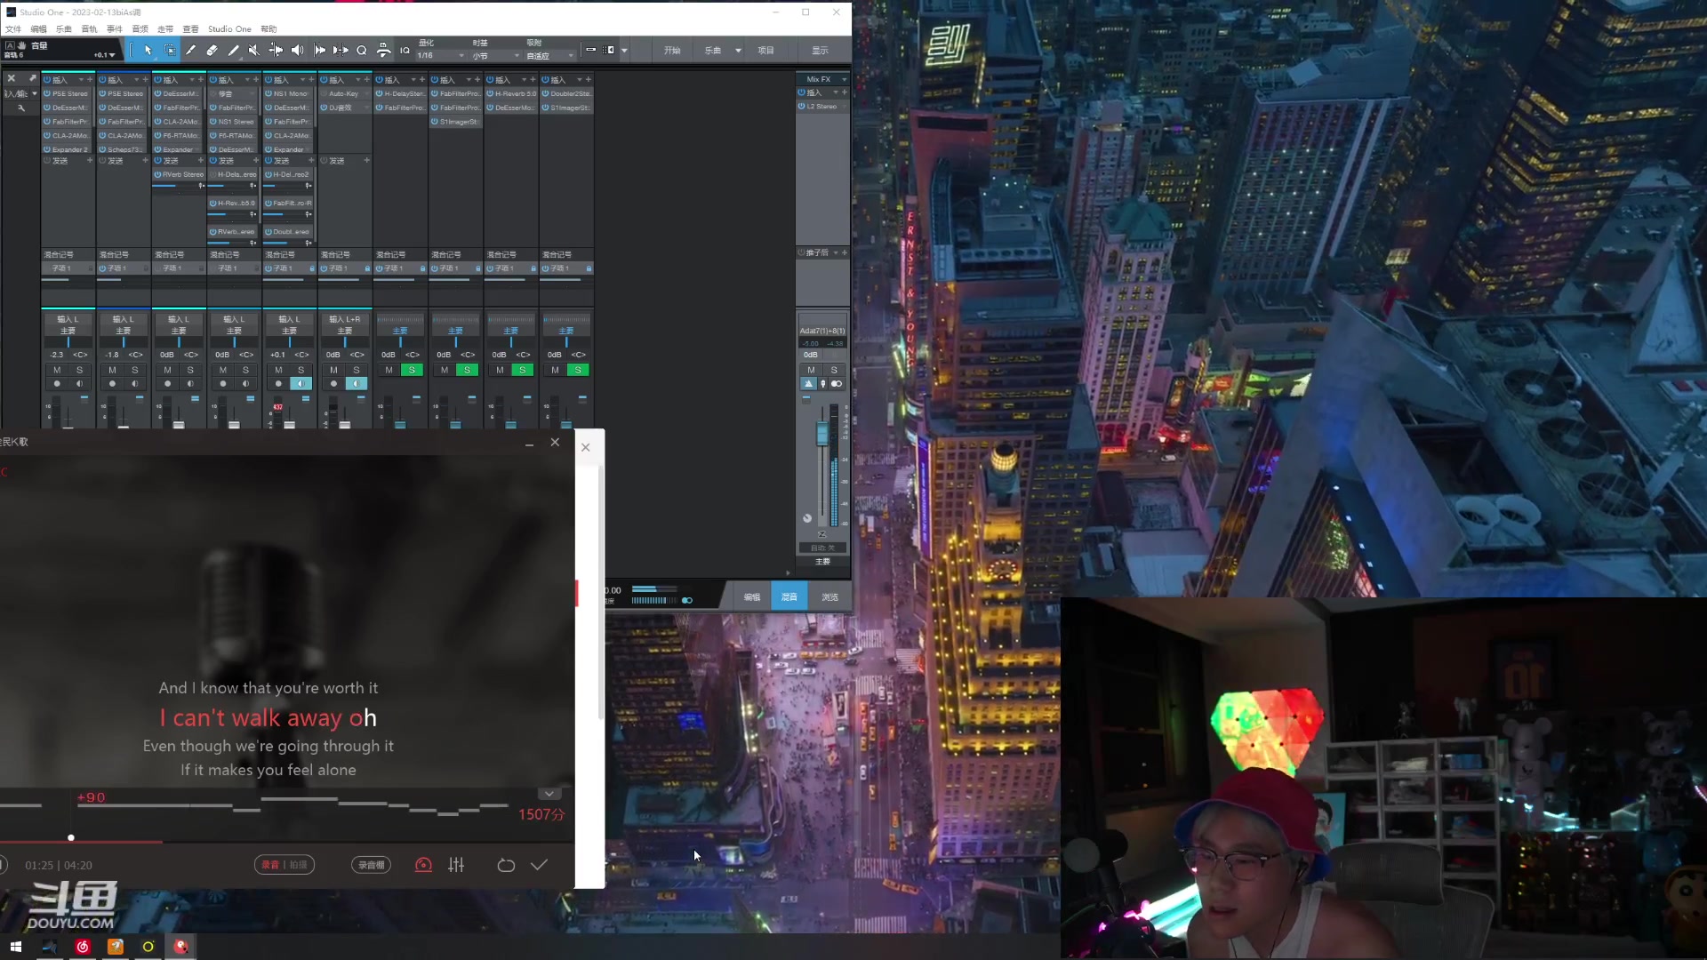
Task: Open NetEase Music from the taskbar
Action: coord(82,947)
